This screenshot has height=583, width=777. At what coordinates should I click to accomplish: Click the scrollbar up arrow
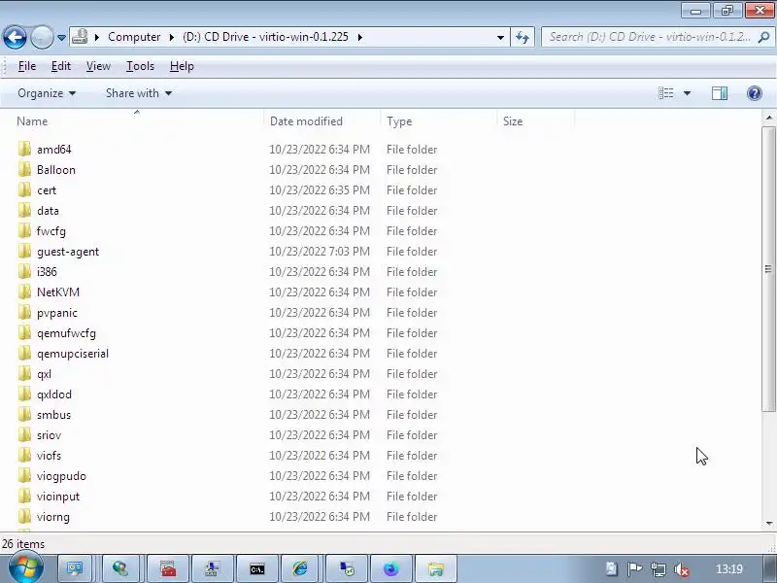coord(768,118)
